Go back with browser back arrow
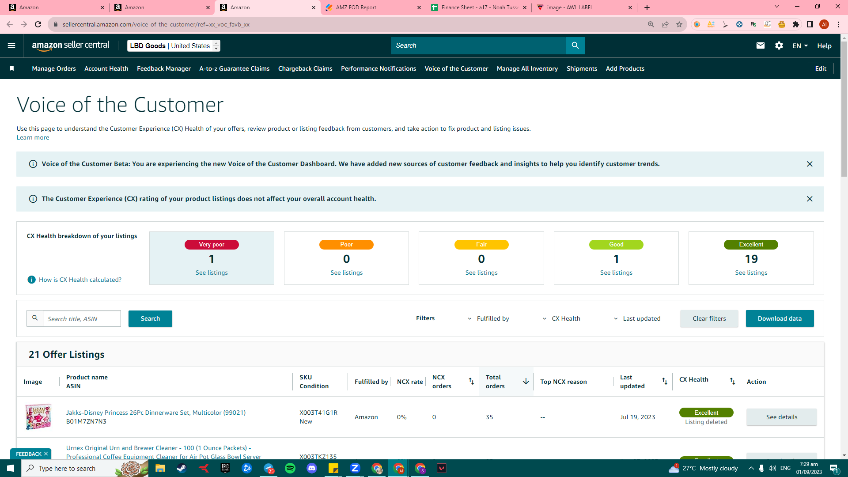The width and height of the screenshot is (848, 477). pyautogui.click(x=10, y=24)
